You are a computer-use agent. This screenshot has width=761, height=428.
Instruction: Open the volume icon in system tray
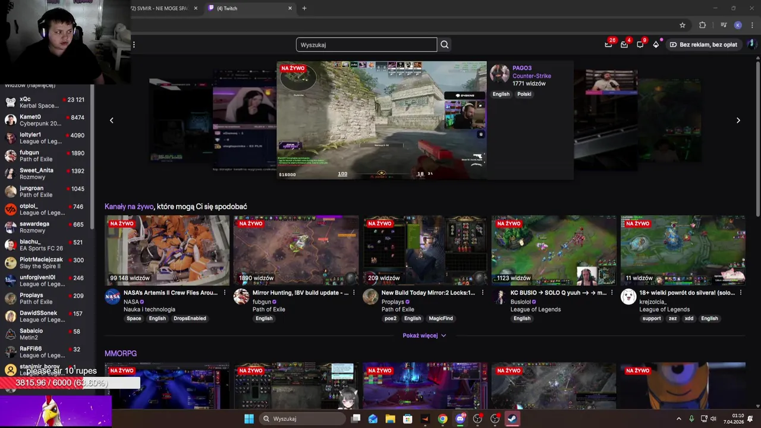coord(713,418)
